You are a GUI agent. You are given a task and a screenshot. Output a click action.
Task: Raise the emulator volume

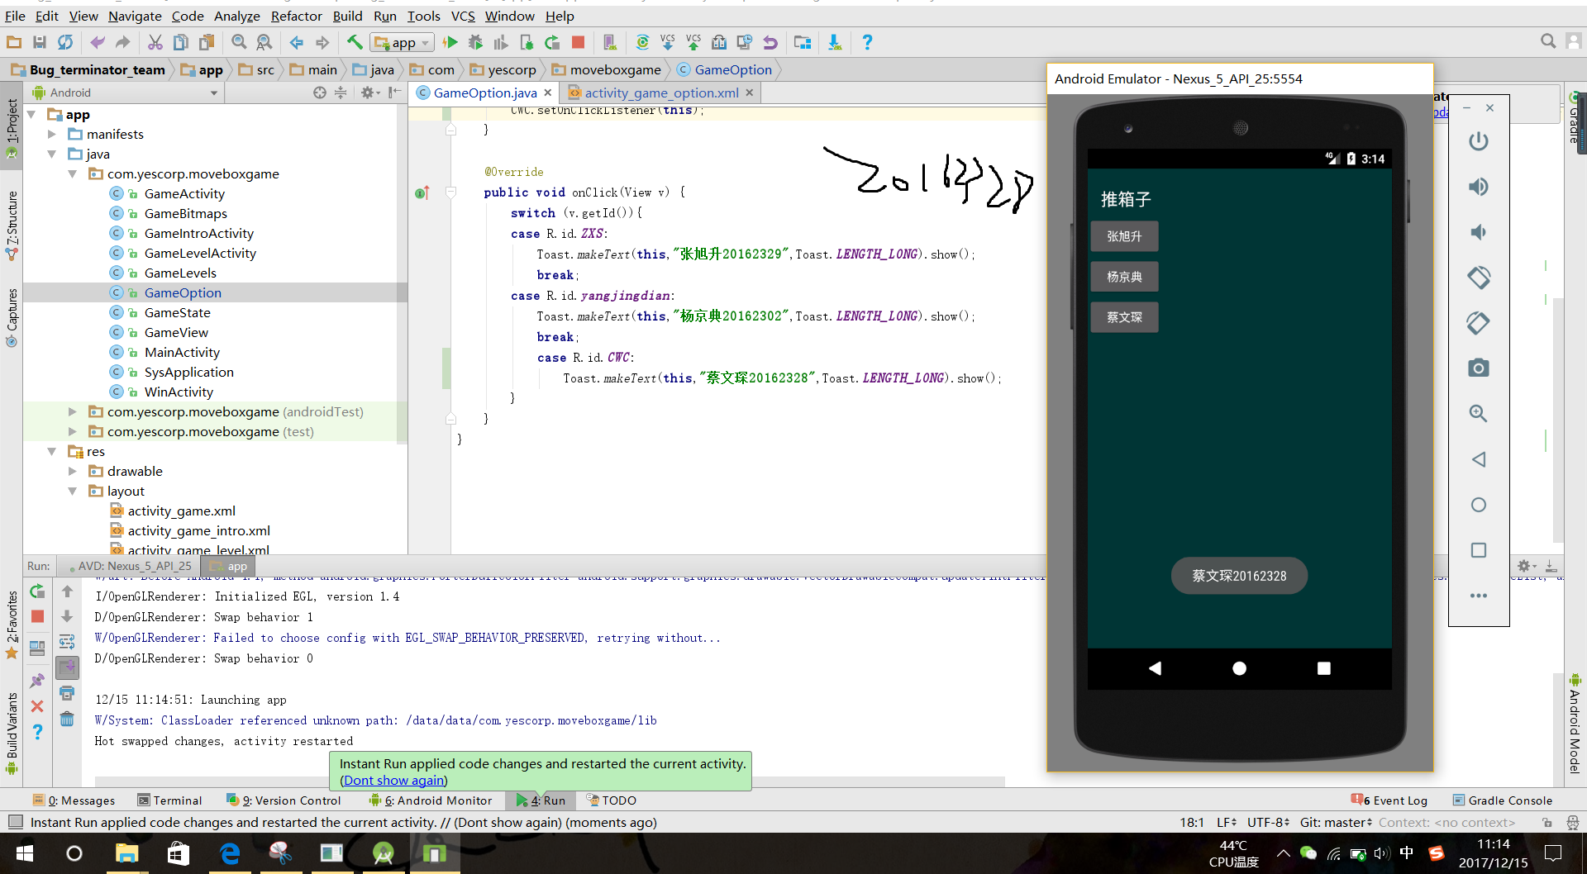tap(1479, 187)
